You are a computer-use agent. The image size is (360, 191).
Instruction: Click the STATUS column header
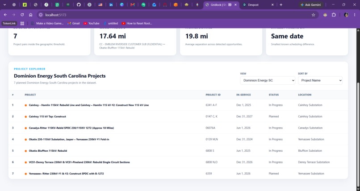click(274, 95)
